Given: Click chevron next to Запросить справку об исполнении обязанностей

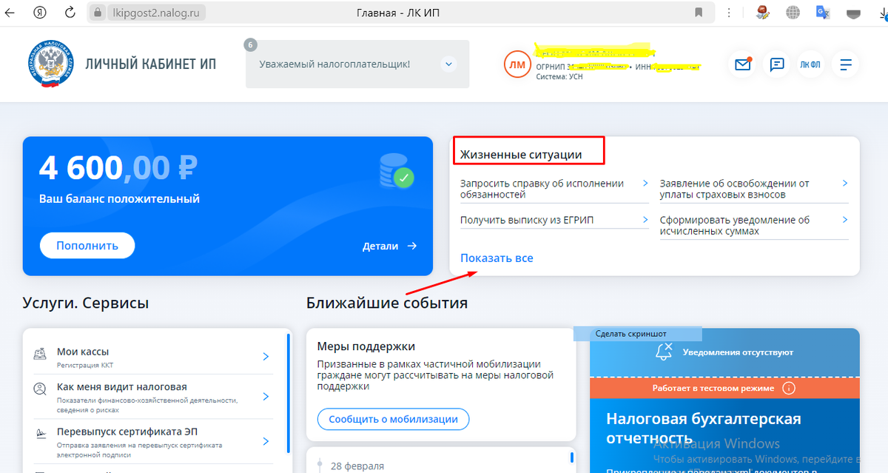Looking at the screenshot, I should 645,184.
